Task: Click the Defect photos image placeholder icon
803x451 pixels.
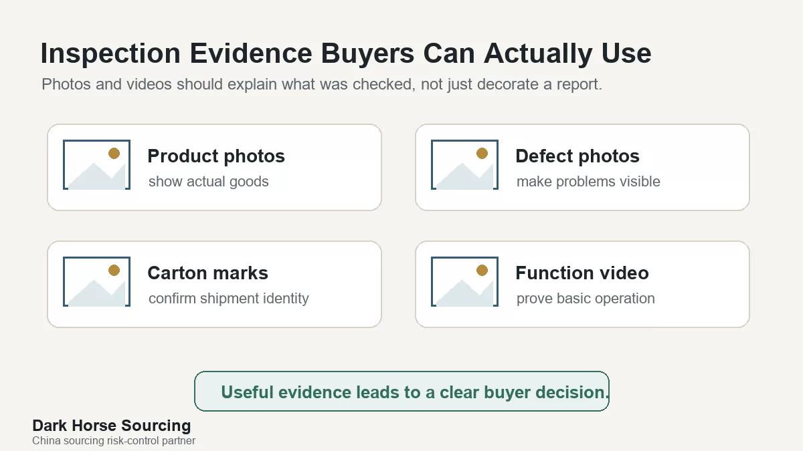Action: click(x=464, y=164)
